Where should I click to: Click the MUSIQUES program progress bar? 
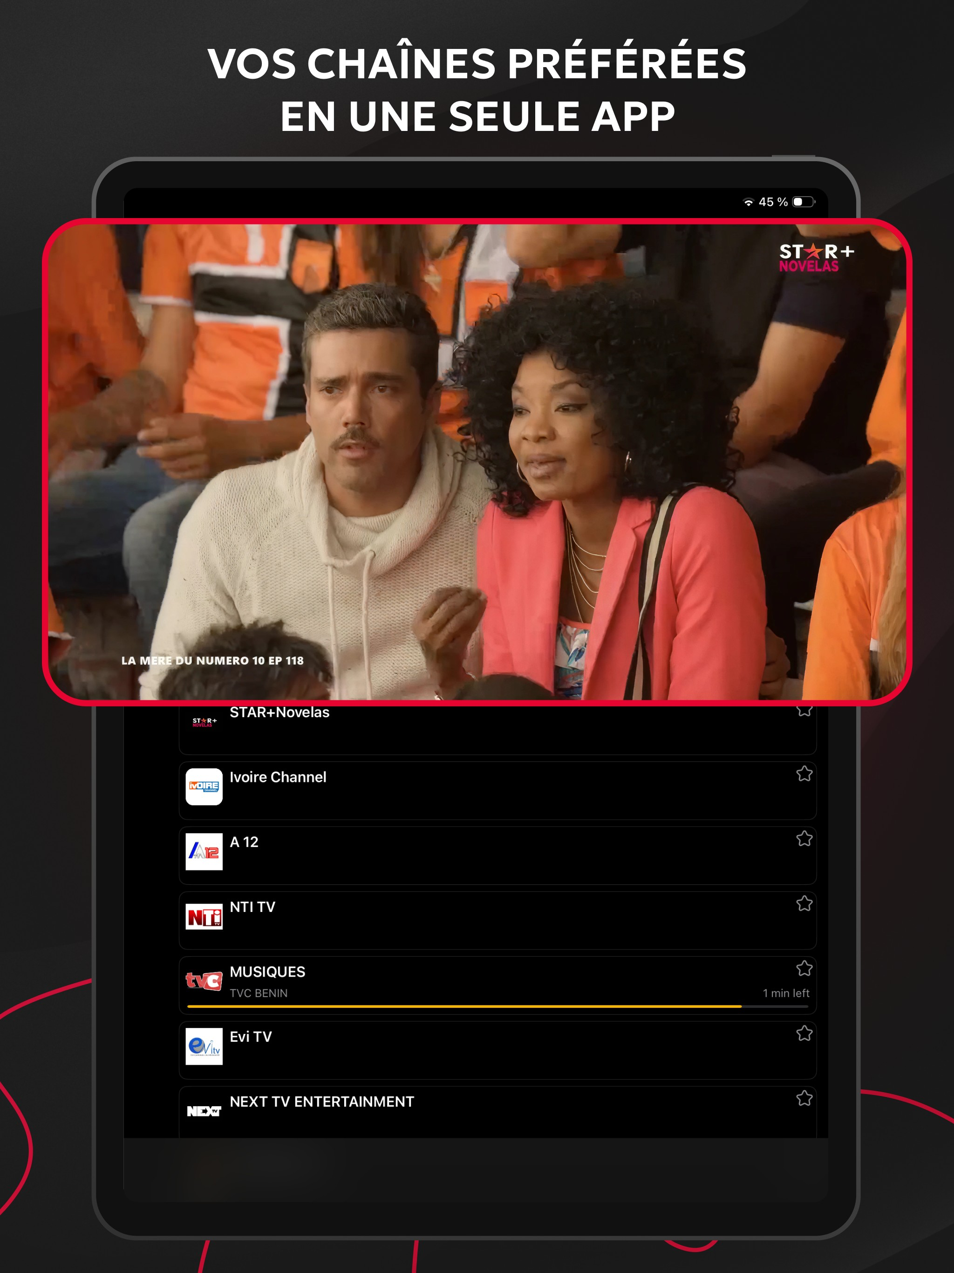[x=497, y=1006]
